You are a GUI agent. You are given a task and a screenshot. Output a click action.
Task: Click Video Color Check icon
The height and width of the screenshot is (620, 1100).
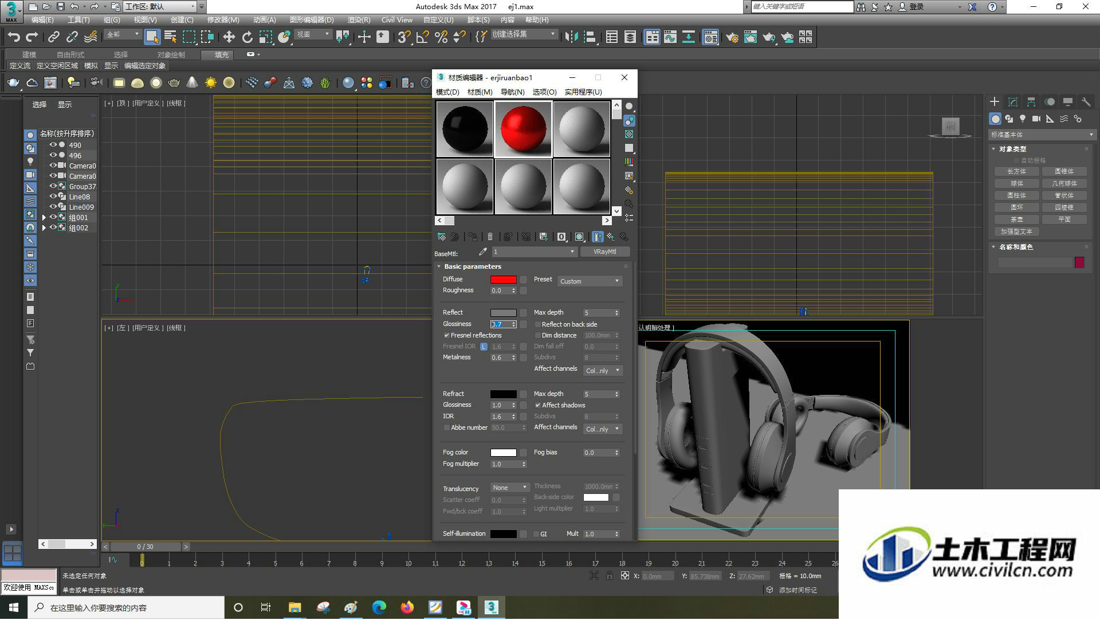(x=629, y=162)
